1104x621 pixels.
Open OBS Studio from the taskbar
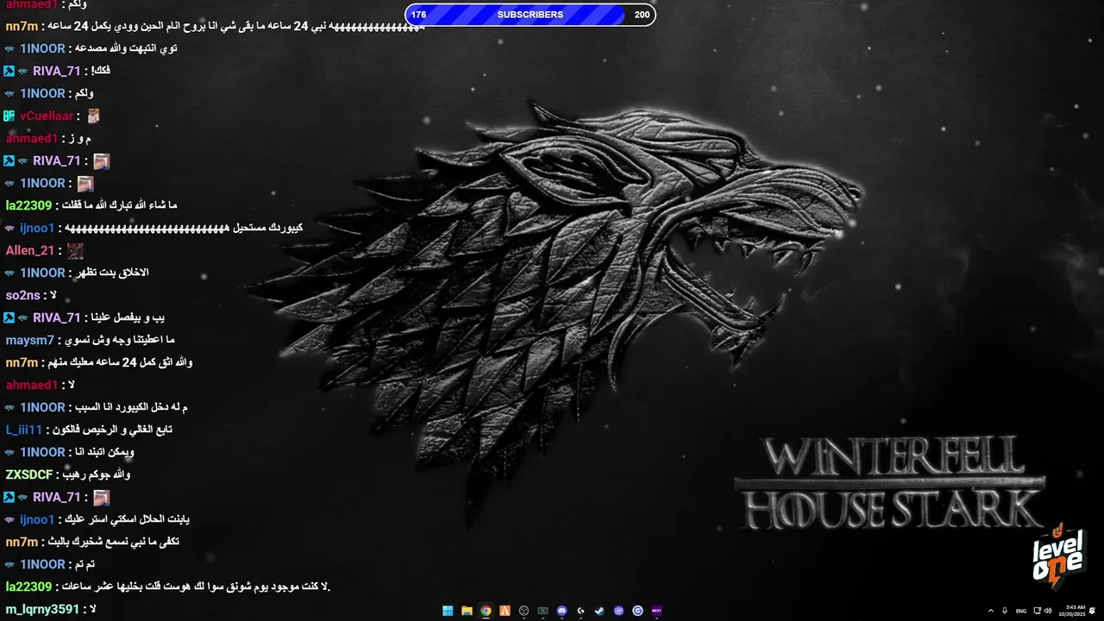524,611
